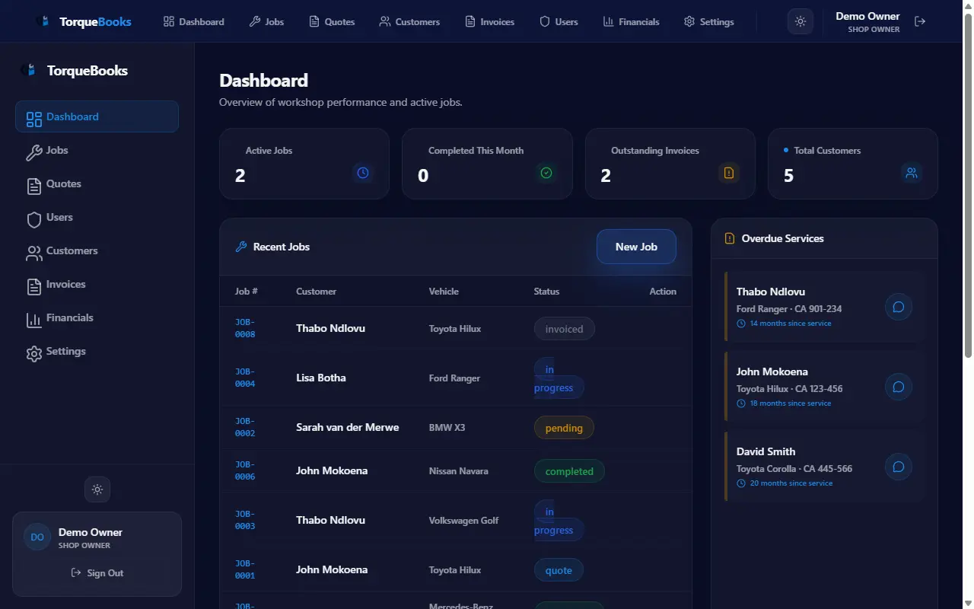Open job link JOB-0003
Viewport: 974px width, 609px height.
tap(245, 520)
